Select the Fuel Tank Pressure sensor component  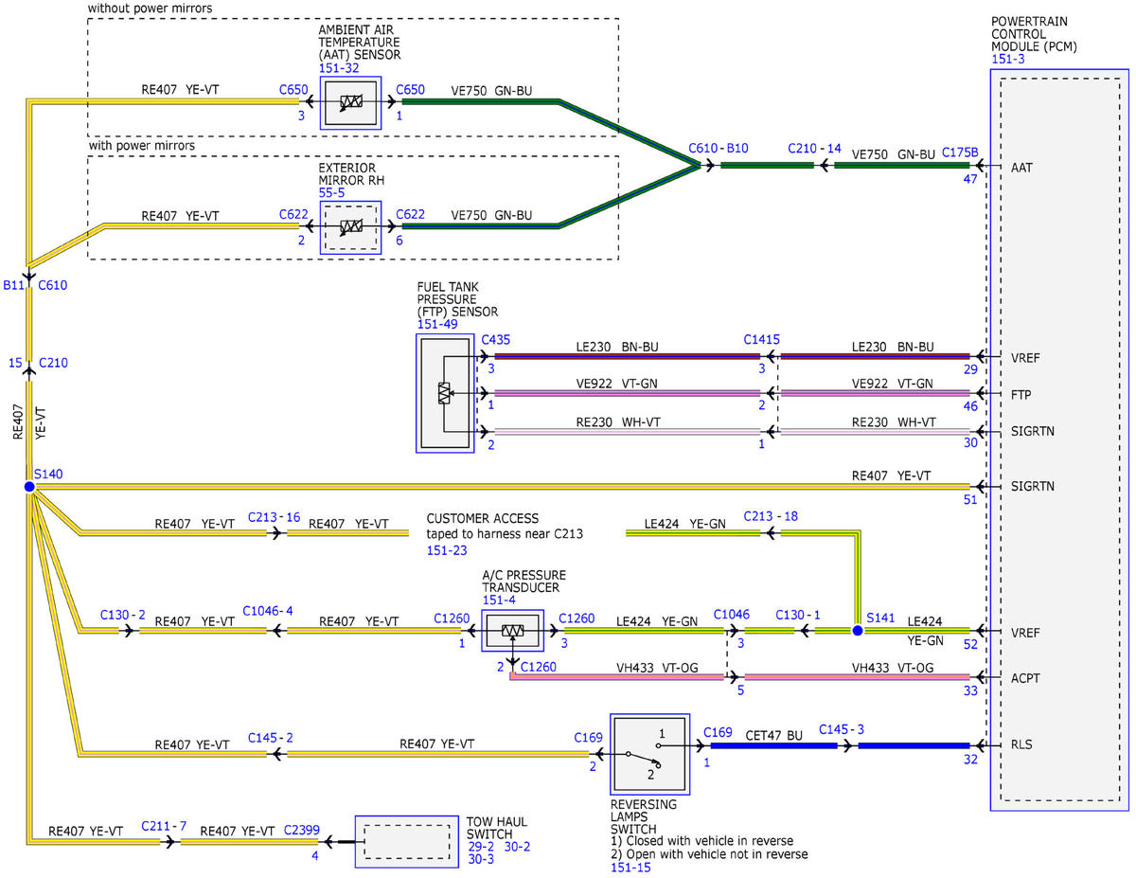coord(444,393)
